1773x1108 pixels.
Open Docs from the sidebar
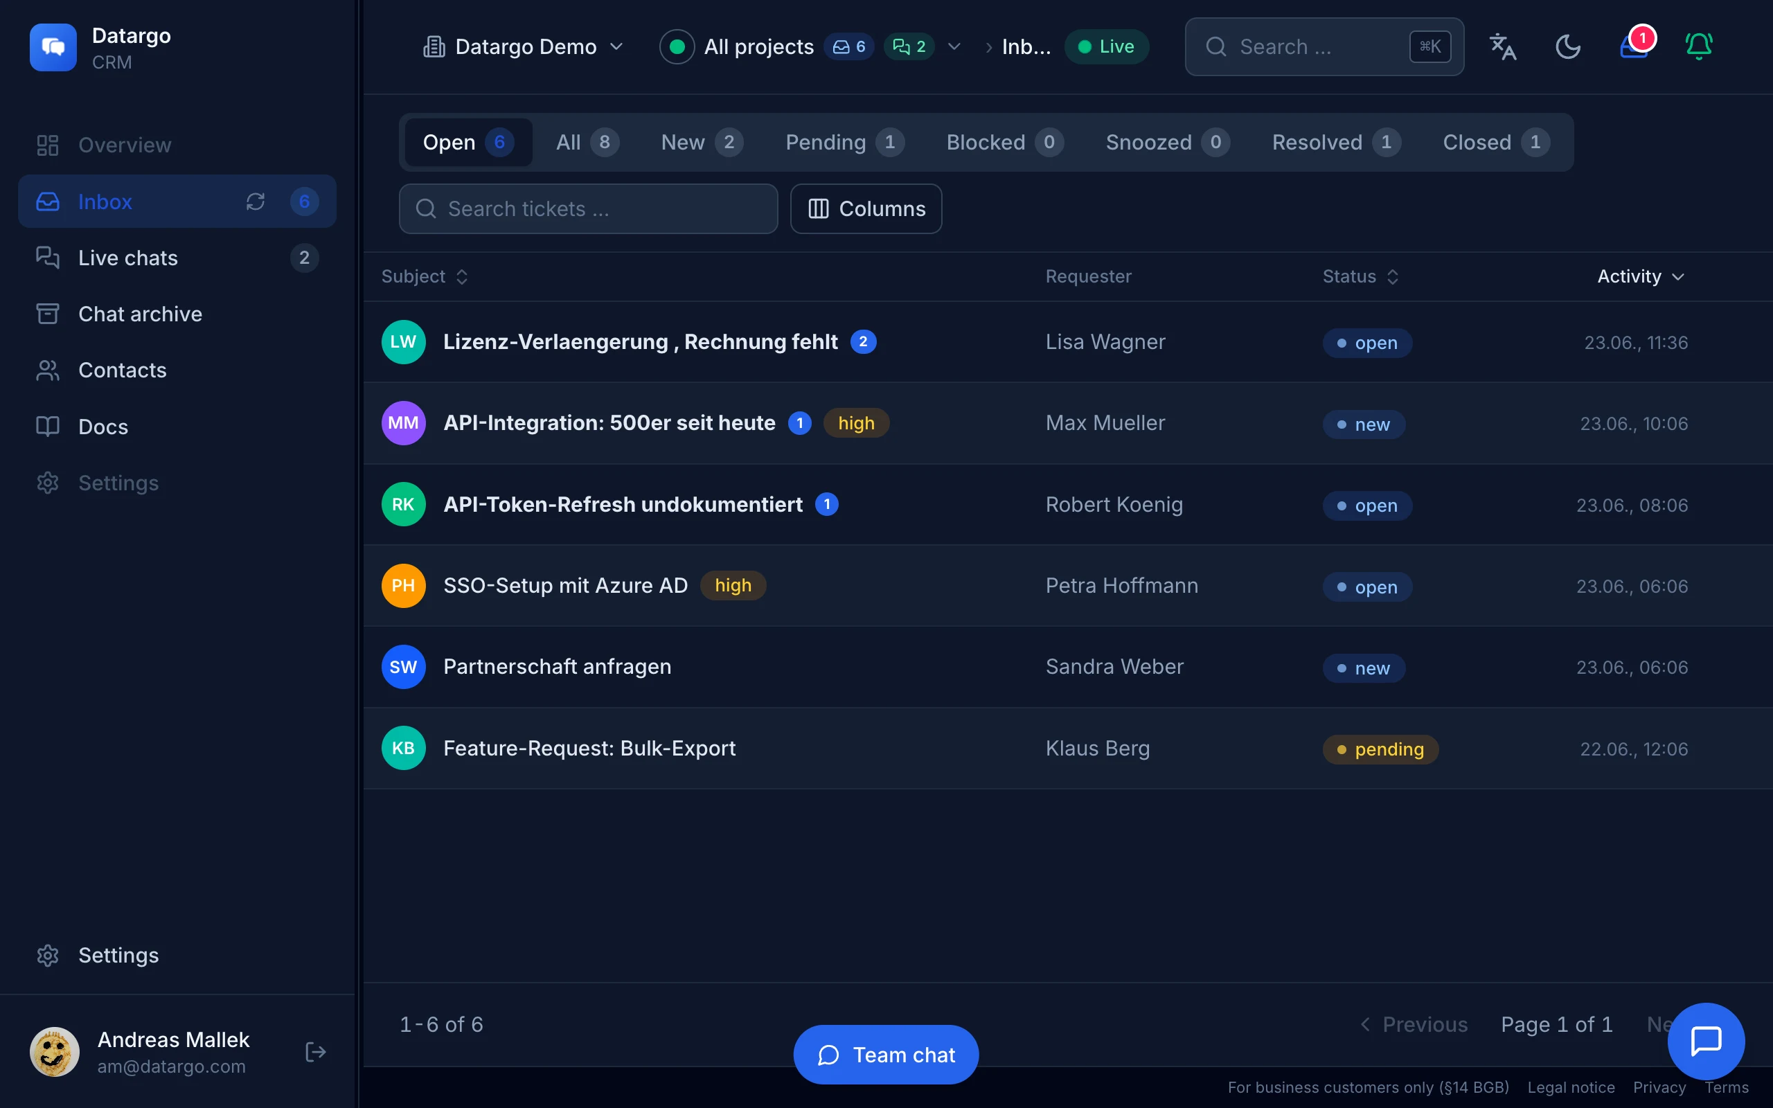(x=177, y=427)
